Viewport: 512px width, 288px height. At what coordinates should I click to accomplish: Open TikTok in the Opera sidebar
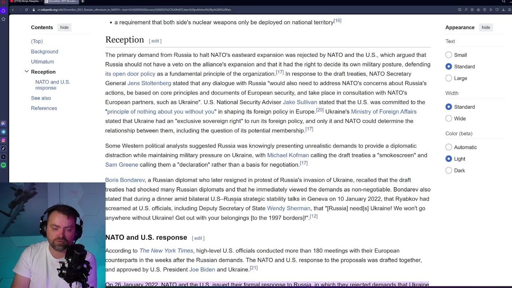pos(3,148)
